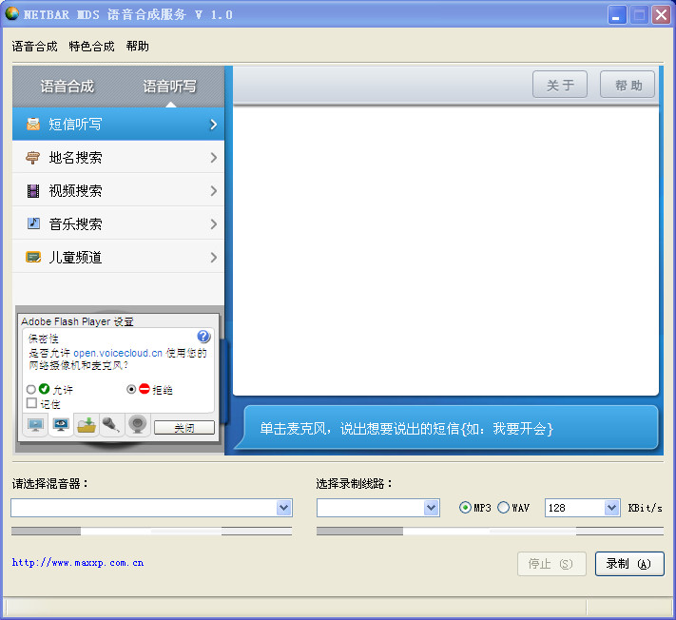Open the 语音合成 menu
The image size is (676, 620).
34,47
